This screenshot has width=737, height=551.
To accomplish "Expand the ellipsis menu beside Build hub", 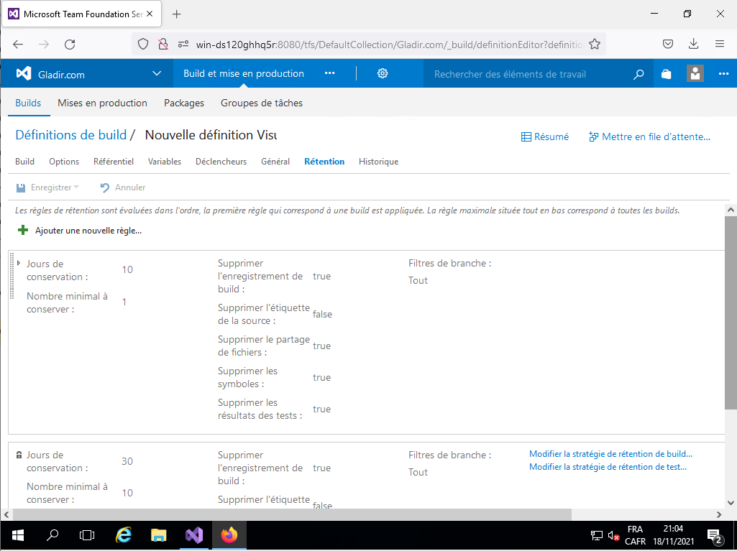I will tap(330, 73).
